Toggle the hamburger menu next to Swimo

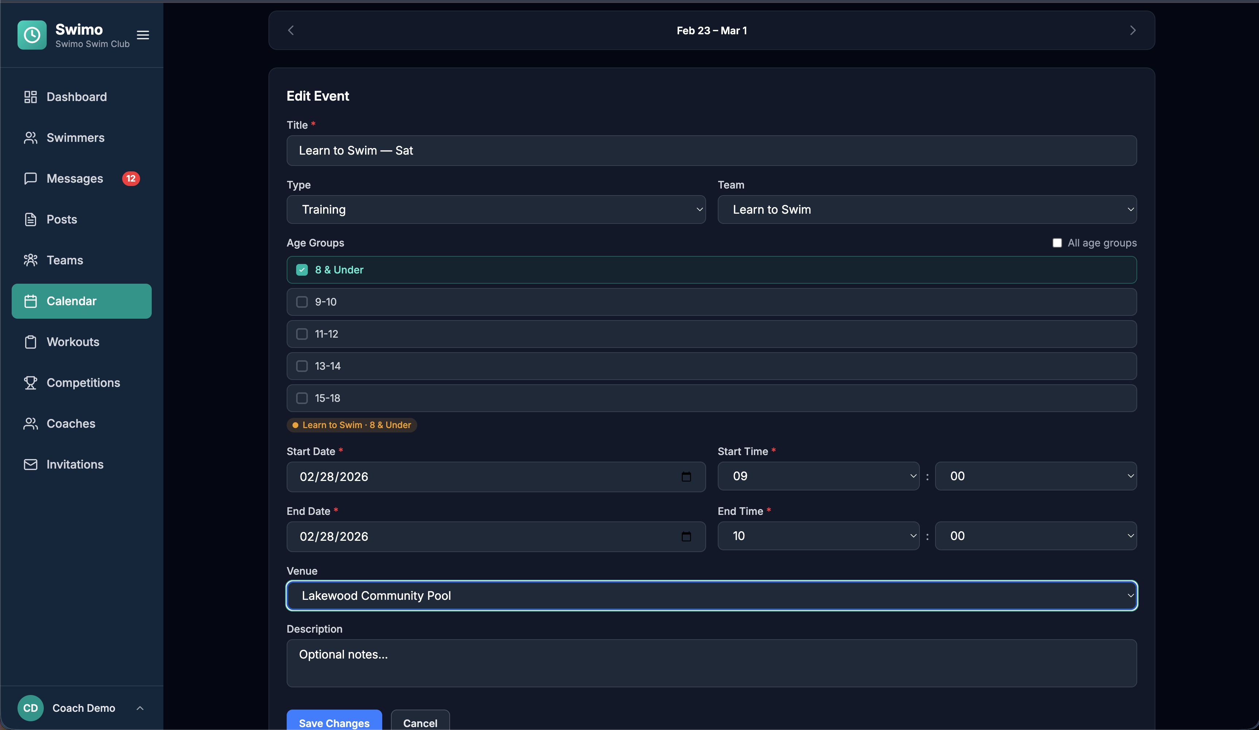coord(143,35)
